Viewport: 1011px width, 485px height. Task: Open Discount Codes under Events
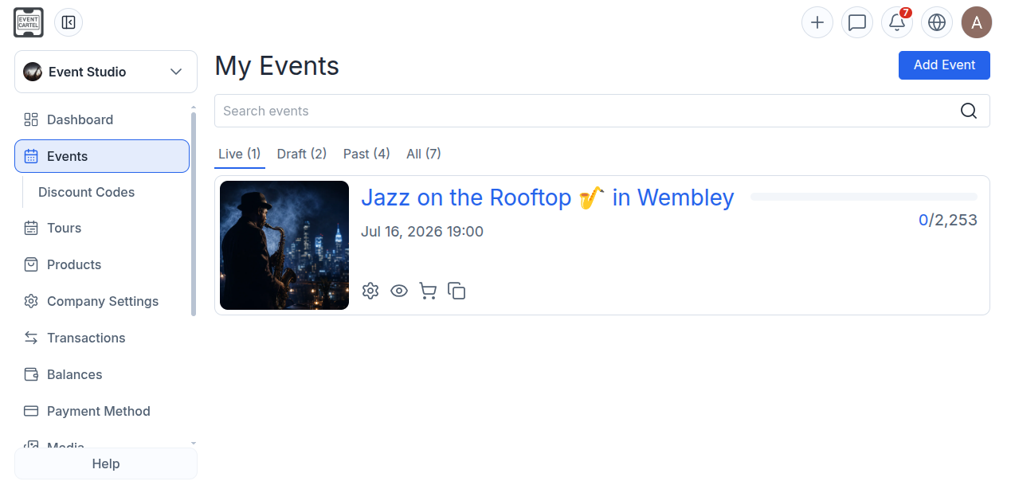pyautogui.click(x=86, y=192)
